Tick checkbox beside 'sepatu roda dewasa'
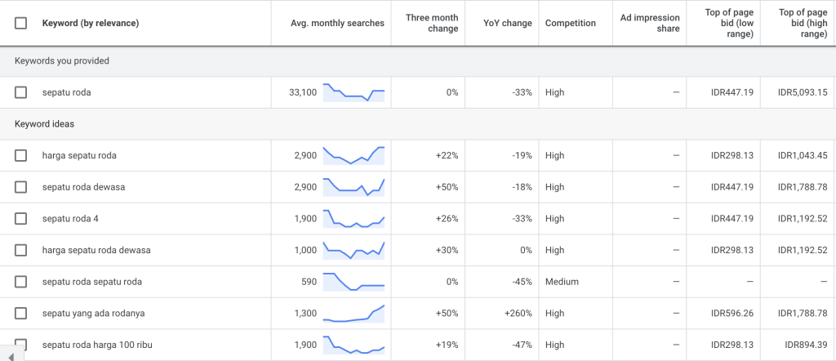The width and height of the screenshot is (836, 361). tap(20, 187)
